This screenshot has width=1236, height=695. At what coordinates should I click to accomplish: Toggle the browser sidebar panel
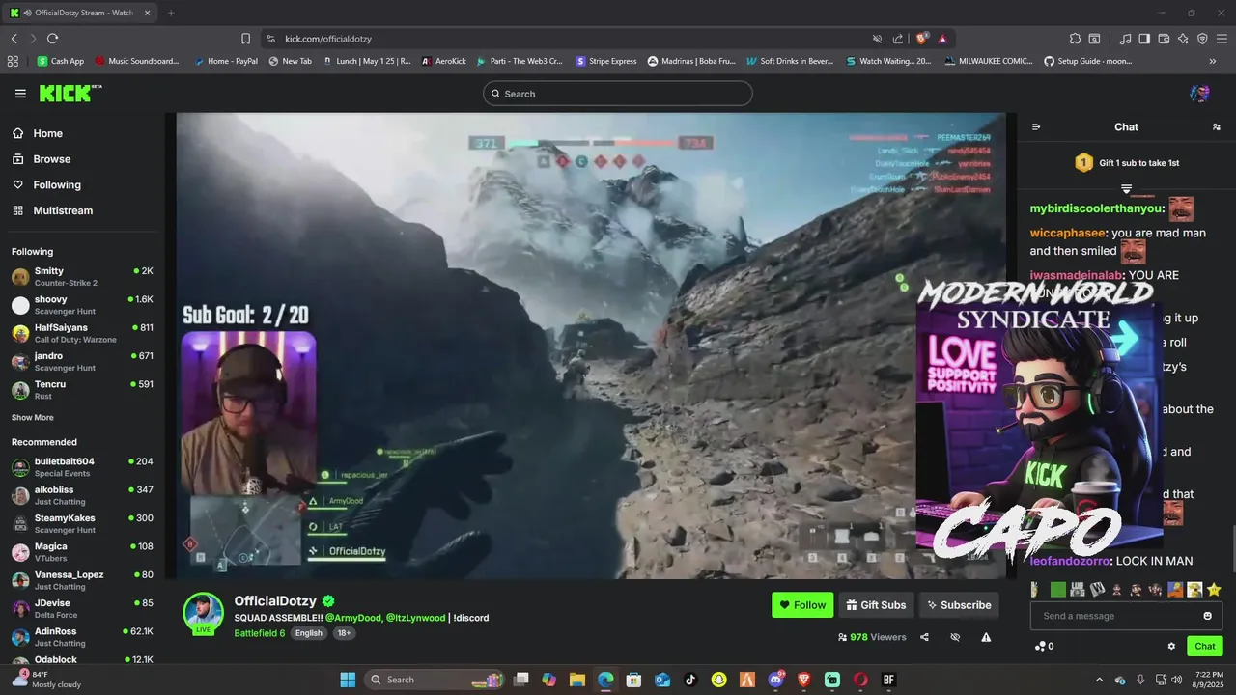pos(1144,39)
